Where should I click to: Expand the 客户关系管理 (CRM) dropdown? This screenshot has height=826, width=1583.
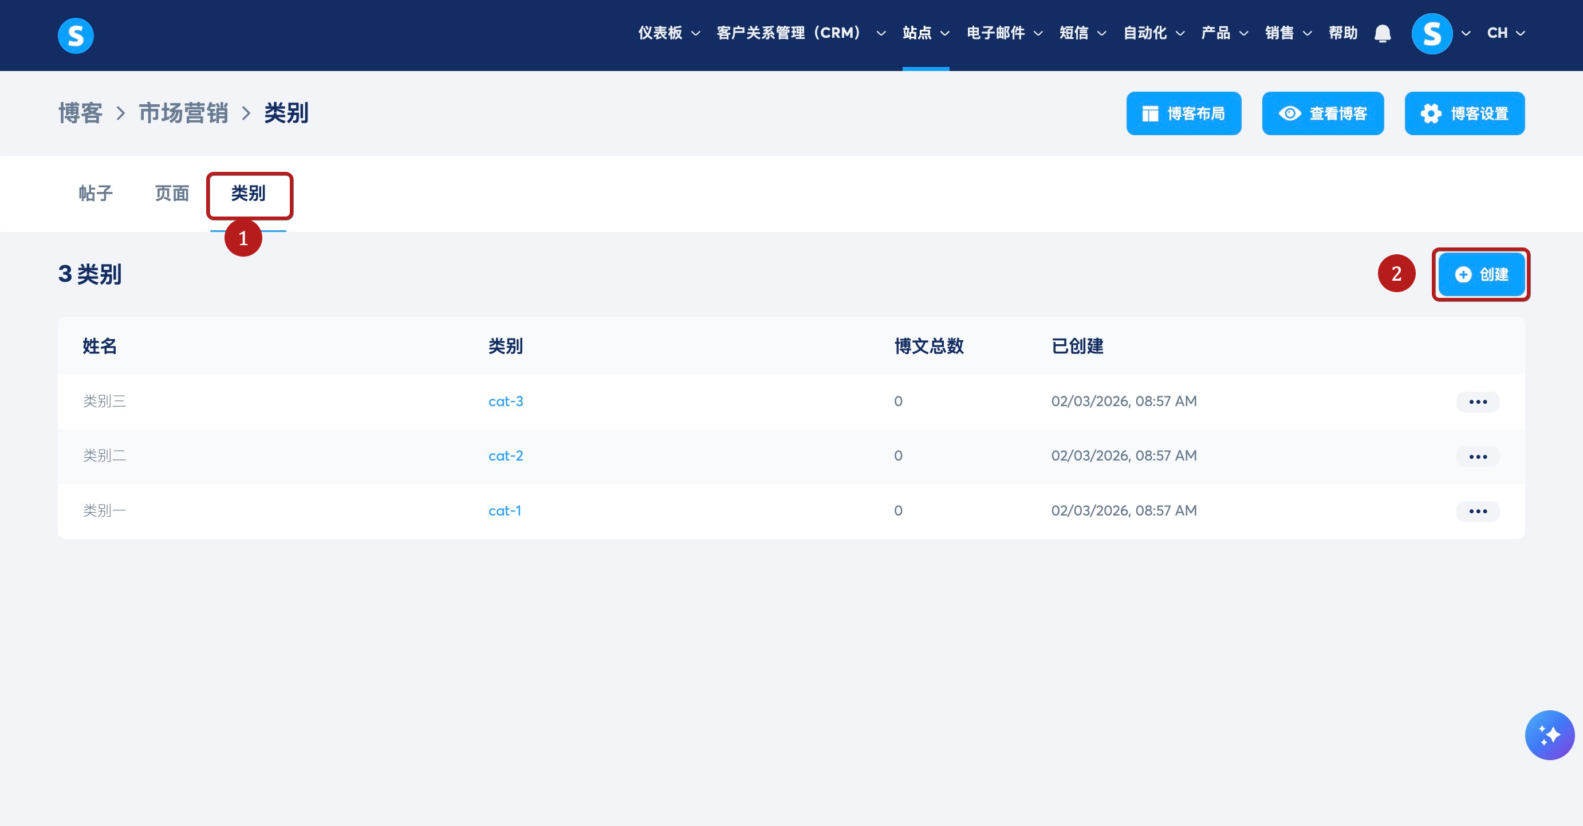pos(800,33)
